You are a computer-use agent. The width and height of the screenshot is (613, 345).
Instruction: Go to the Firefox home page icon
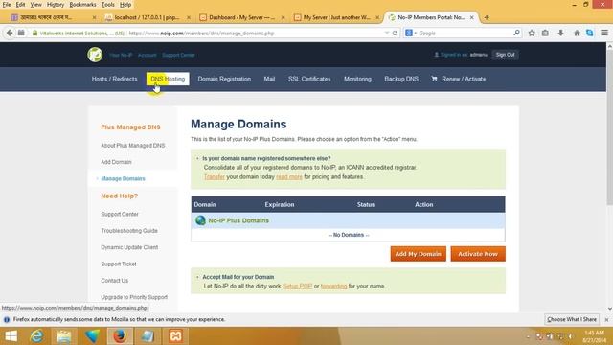click(x=577, y=34)
